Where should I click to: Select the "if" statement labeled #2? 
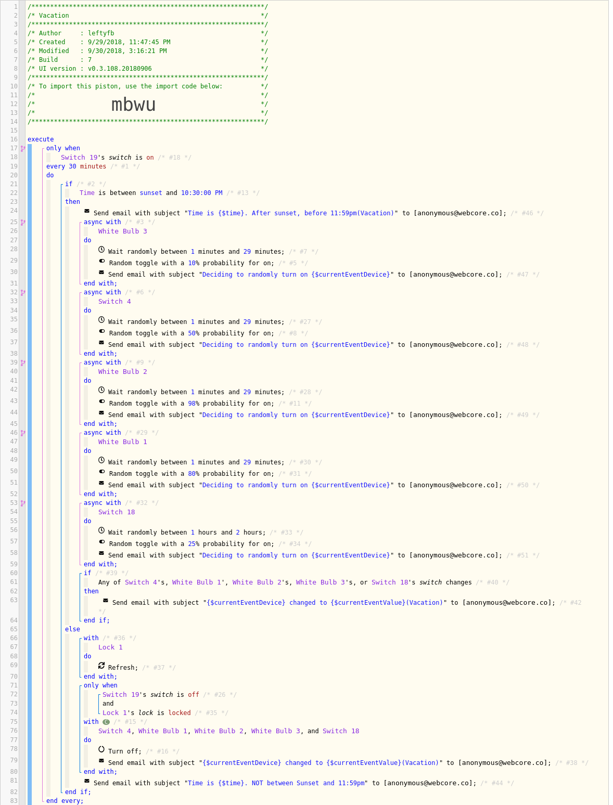pyautogui.click(x=69, y=184)
